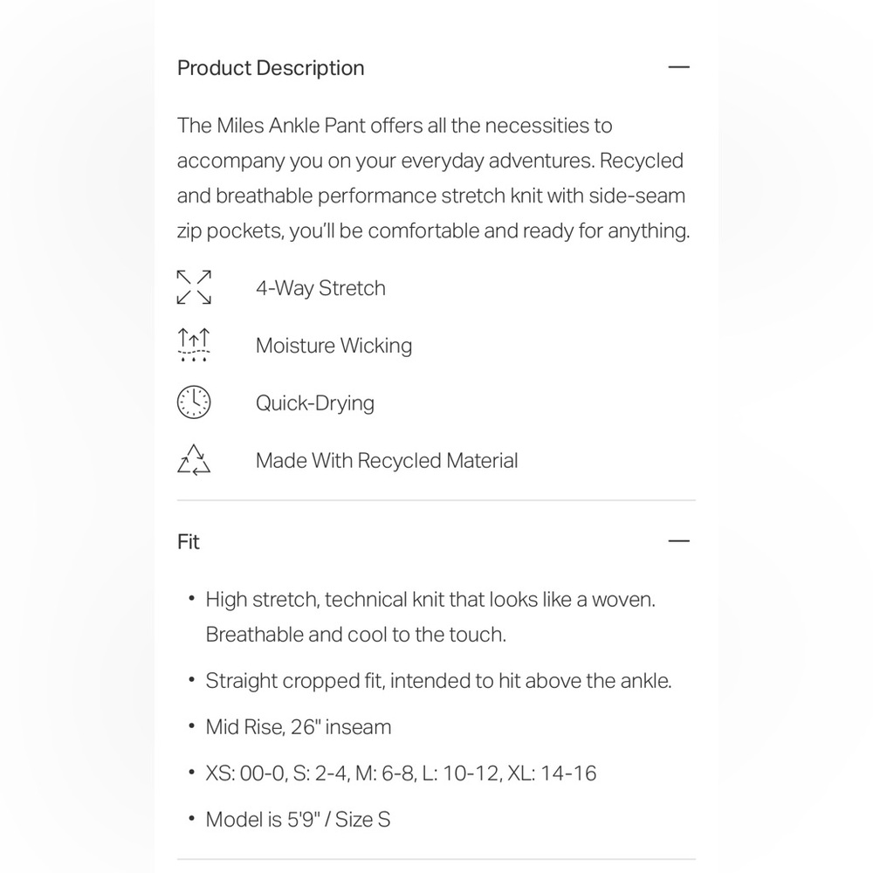Select Made With Recycled Material text
This screenshot has height=873, width=873.
pos(387,460)
